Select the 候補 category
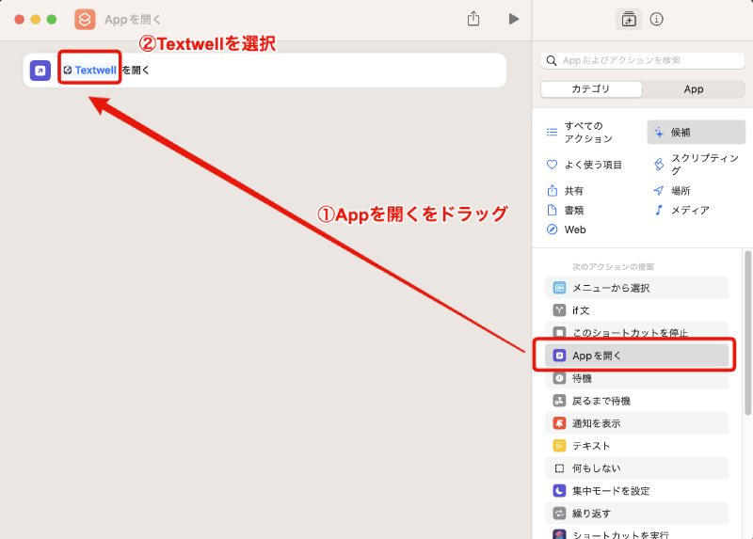 coord(696,132)
